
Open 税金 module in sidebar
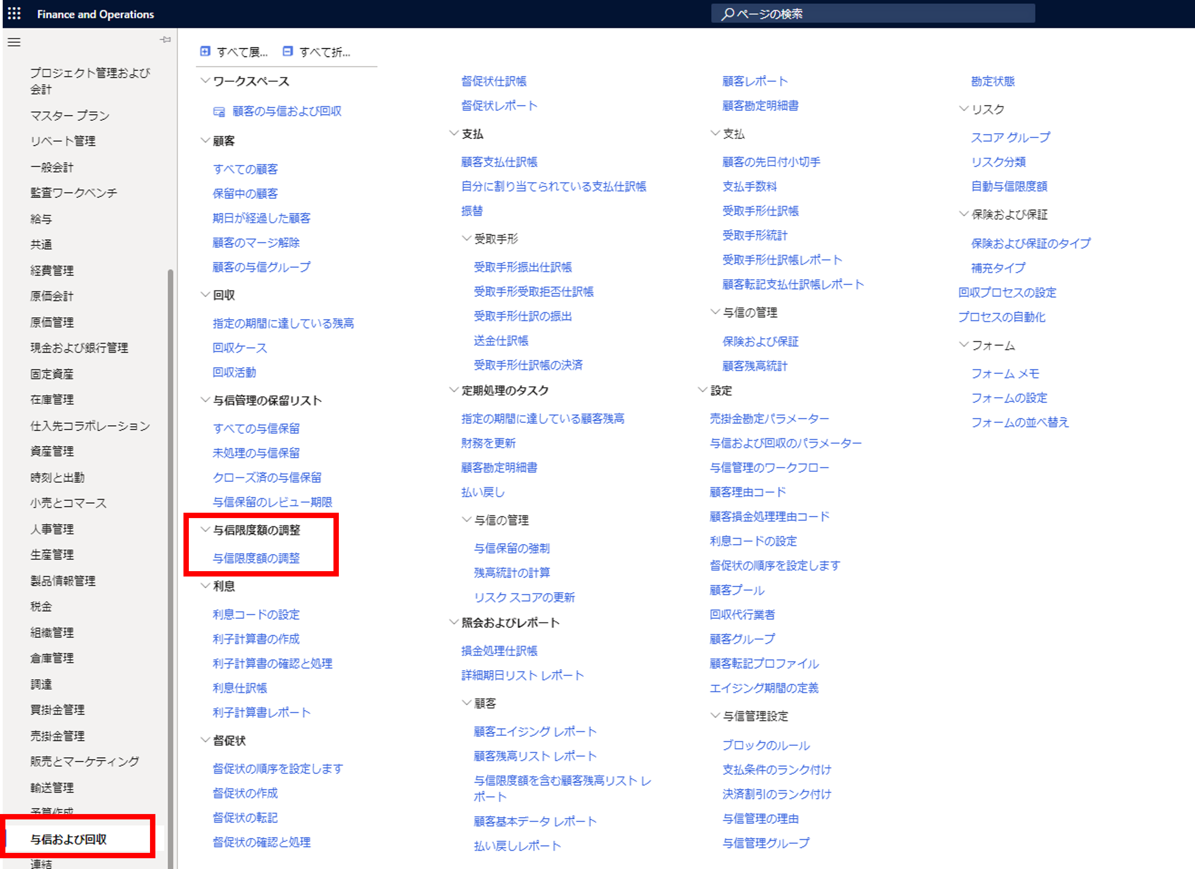click(41, 606)
